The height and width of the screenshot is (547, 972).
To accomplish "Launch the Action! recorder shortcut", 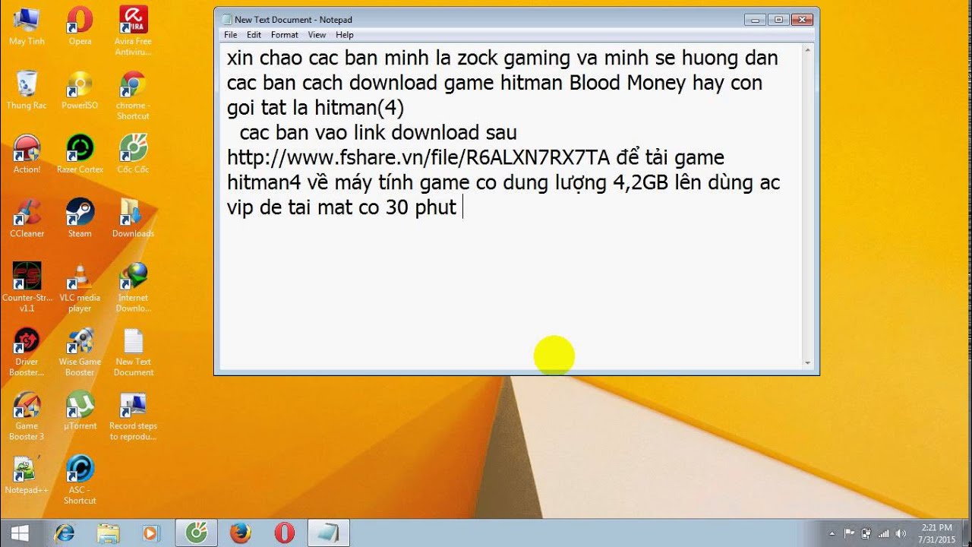I will [27, 153].
